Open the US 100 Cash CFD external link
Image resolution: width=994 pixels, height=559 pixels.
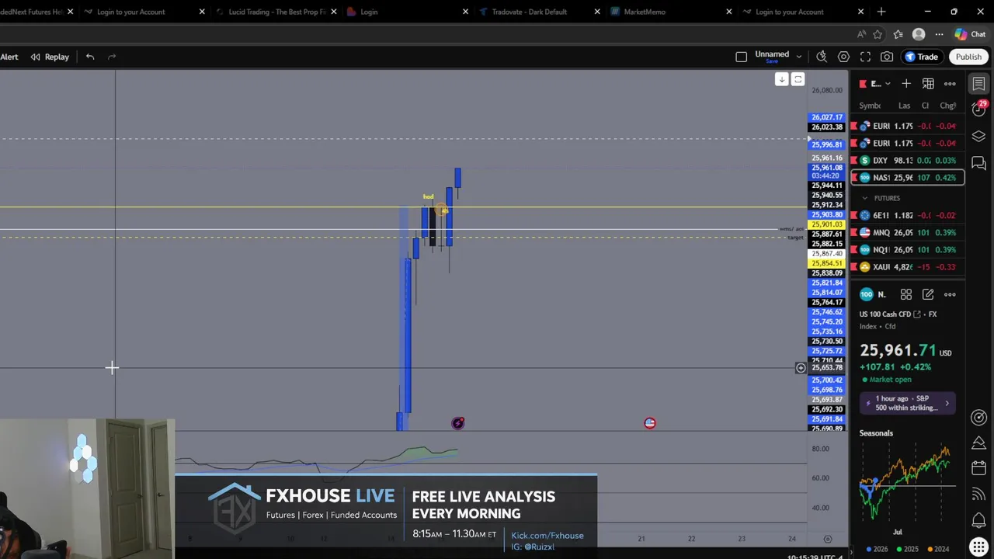(x=917, y=314)
